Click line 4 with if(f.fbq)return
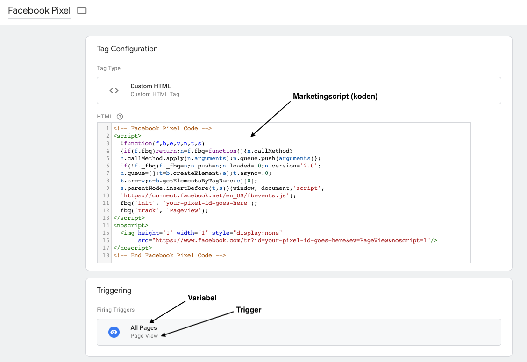Viewport: 527px width, 362px height. pos(207,151)
